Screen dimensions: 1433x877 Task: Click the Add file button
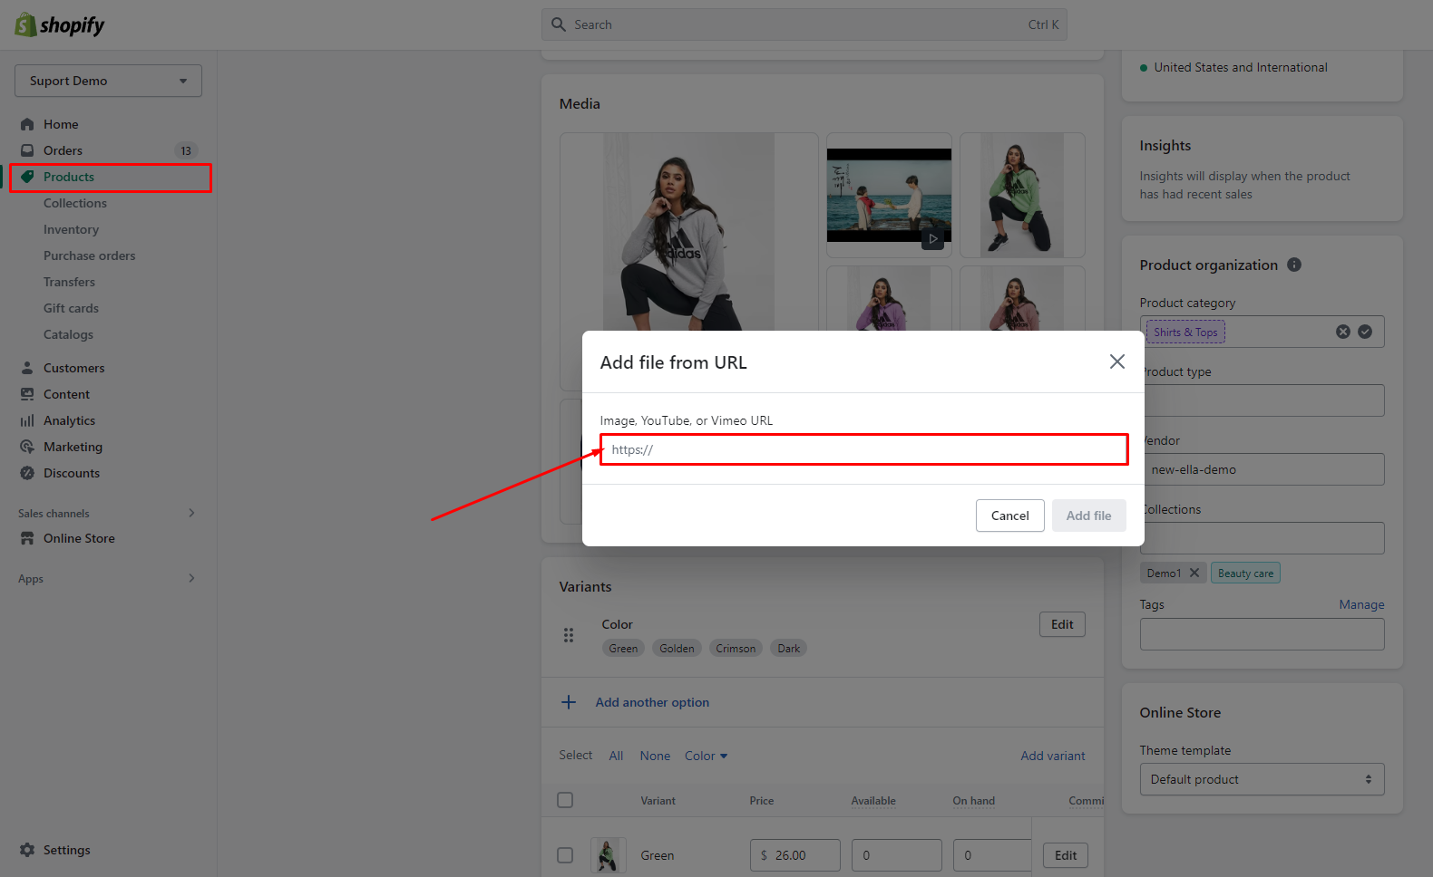point(1088,516)
